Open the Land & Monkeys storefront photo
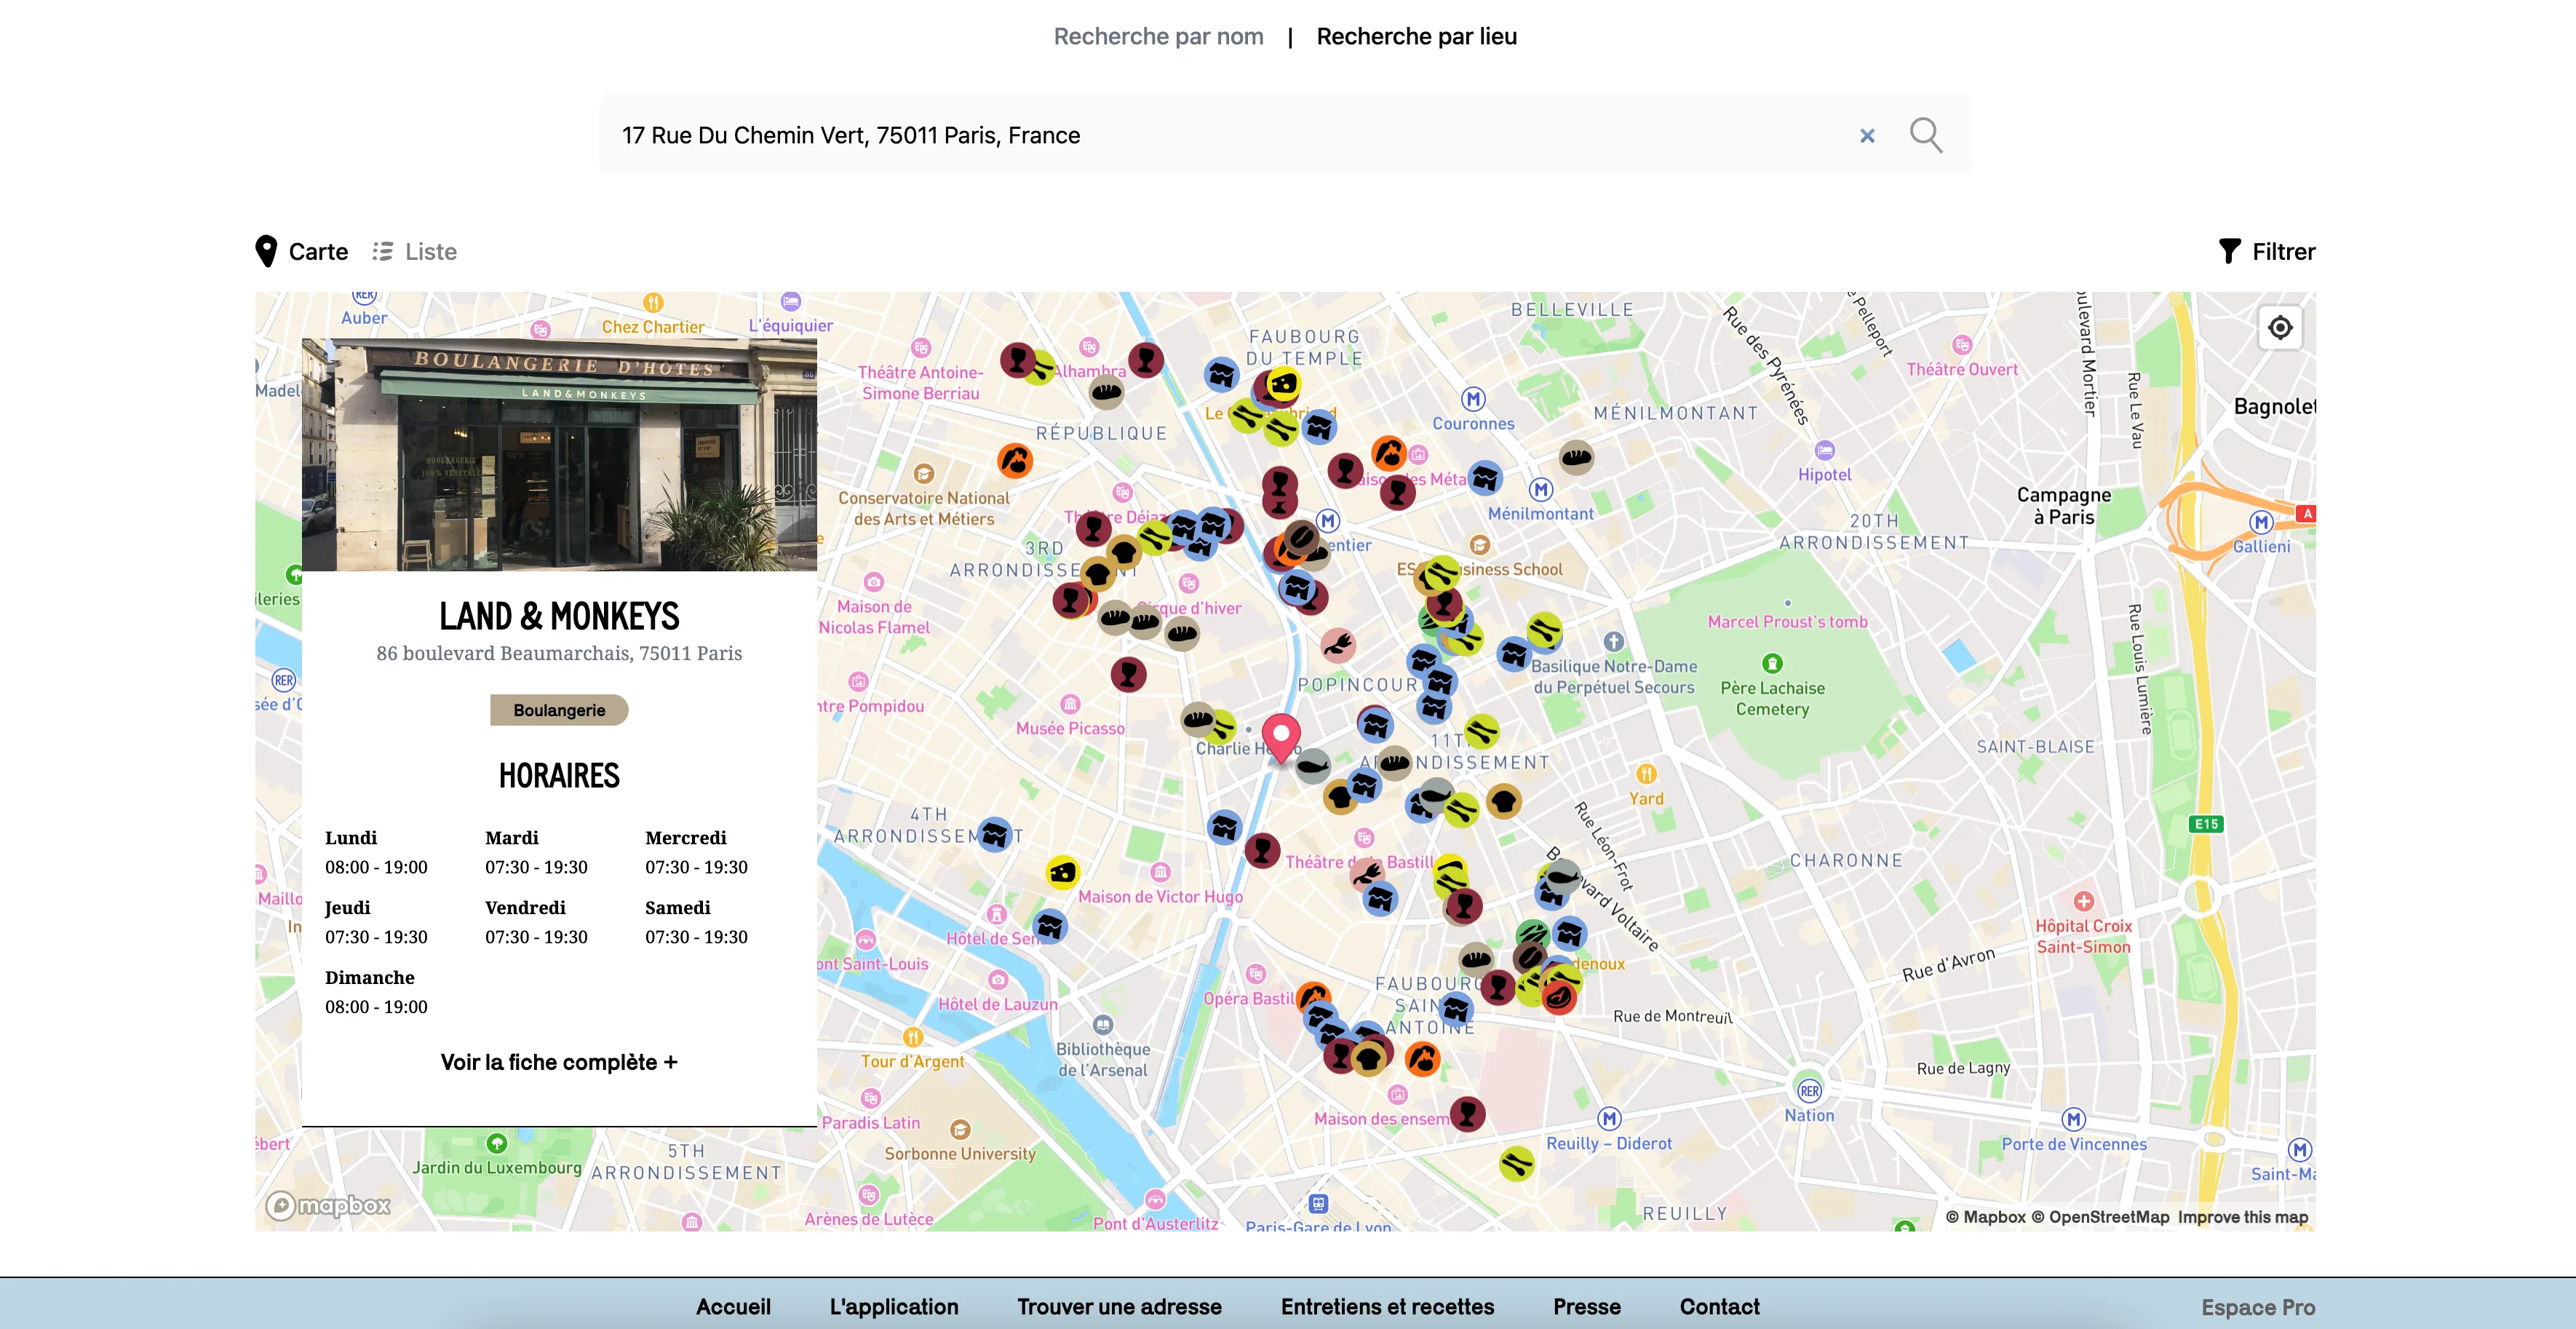The image size is (2576, 1329). [x=559, y=455]
